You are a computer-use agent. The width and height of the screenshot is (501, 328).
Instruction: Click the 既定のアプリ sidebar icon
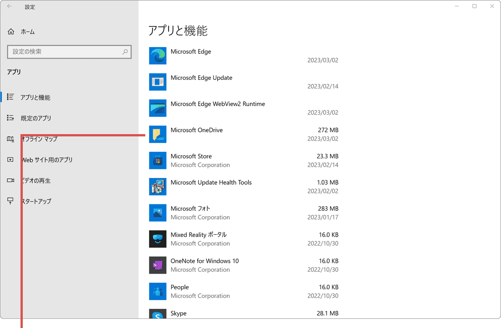coord(10,118)
